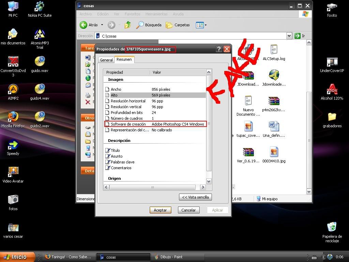This screenshot has height=262, width=349.
Task: Select Video Avatar desktop icon
Action: click(13, 175)
